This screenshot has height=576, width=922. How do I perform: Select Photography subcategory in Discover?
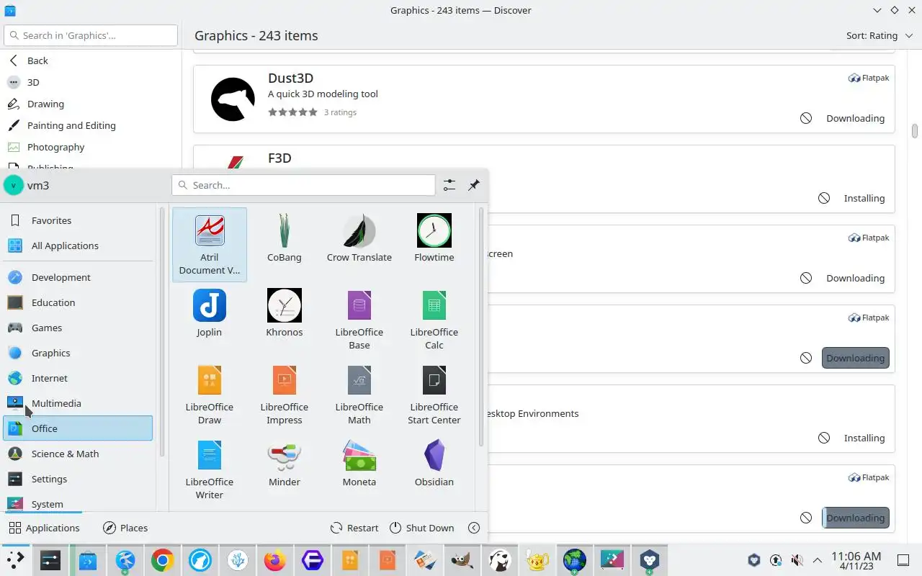click(91, 147)
